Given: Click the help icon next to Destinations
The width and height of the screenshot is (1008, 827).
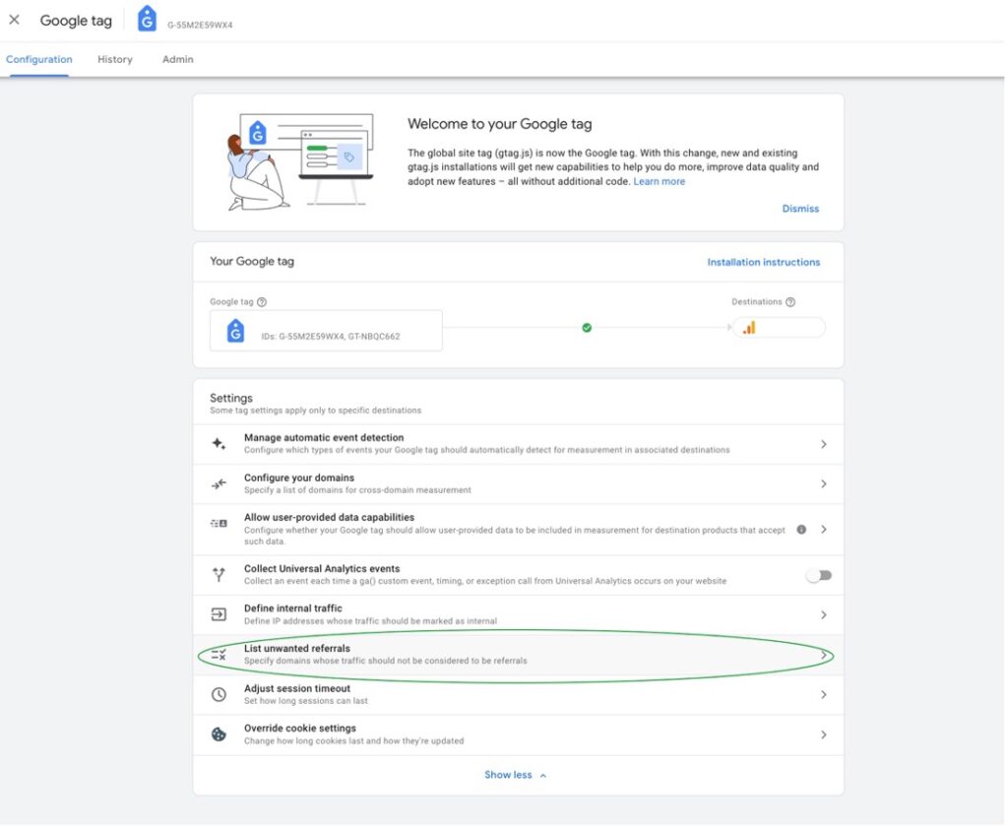Looking at the screenshot, I should click(x=790, y=302).
